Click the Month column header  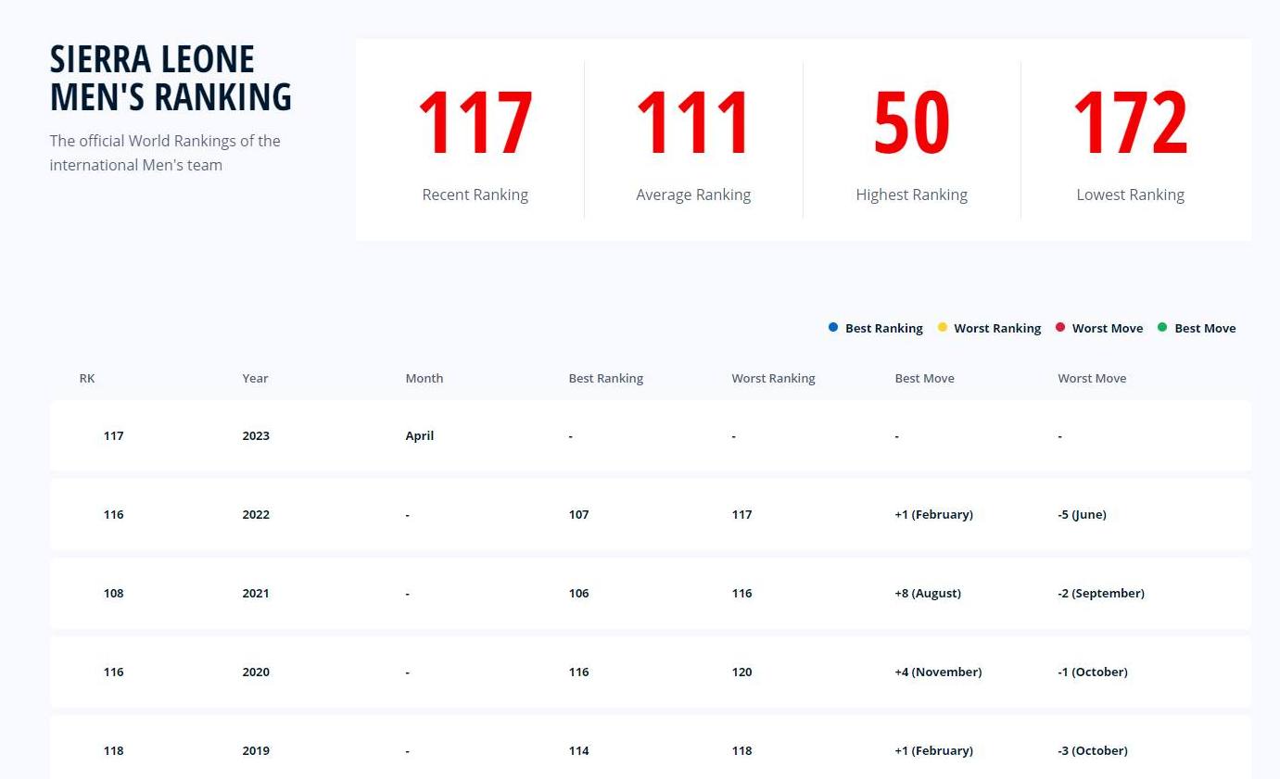[x=424, y=378]
